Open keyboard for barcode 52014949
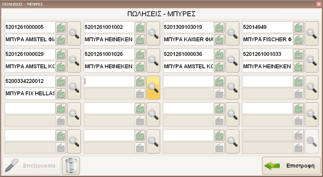This screenshot has height=177, width=323. [298, 27]
